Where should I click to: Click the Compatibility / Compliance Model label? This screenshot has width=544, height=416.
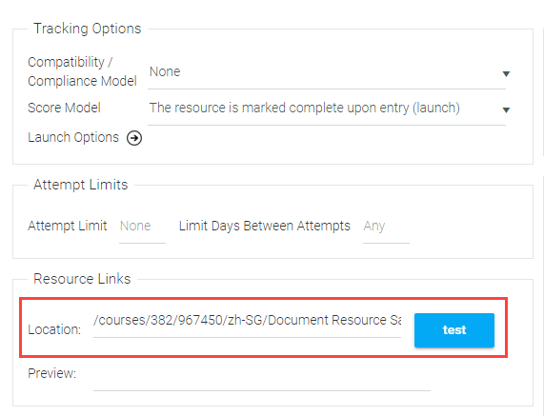tap(82, 71)
